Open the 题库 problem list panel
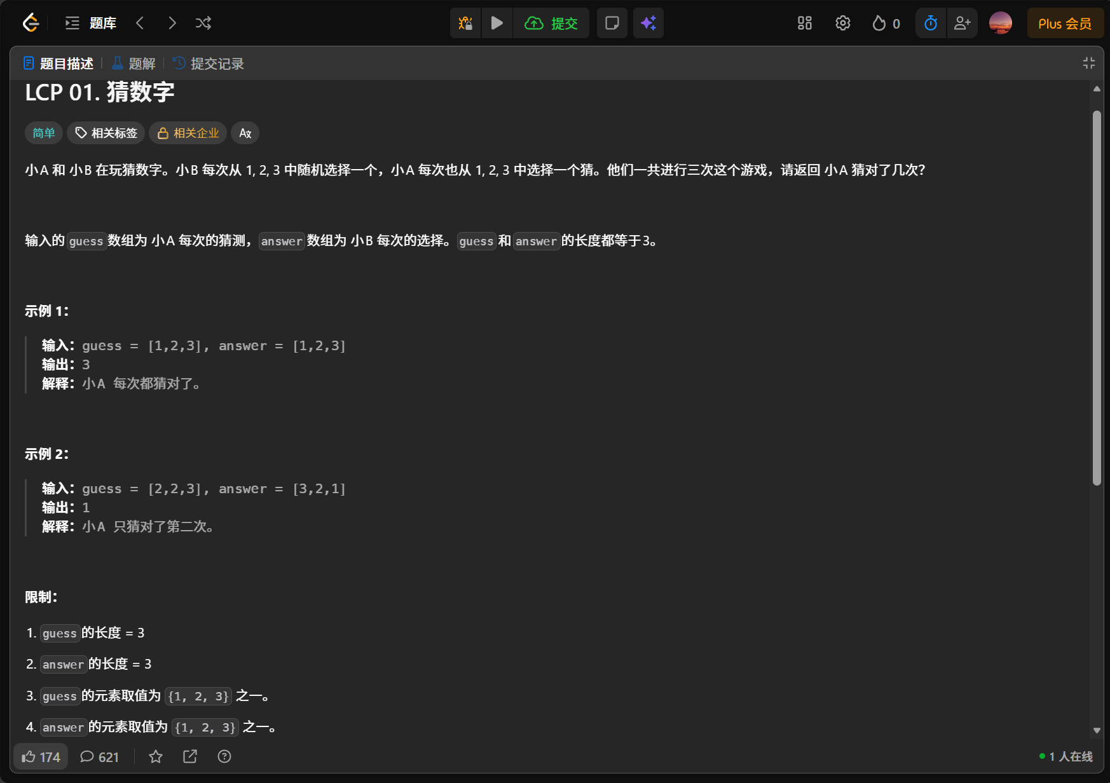 pos(91,24)
